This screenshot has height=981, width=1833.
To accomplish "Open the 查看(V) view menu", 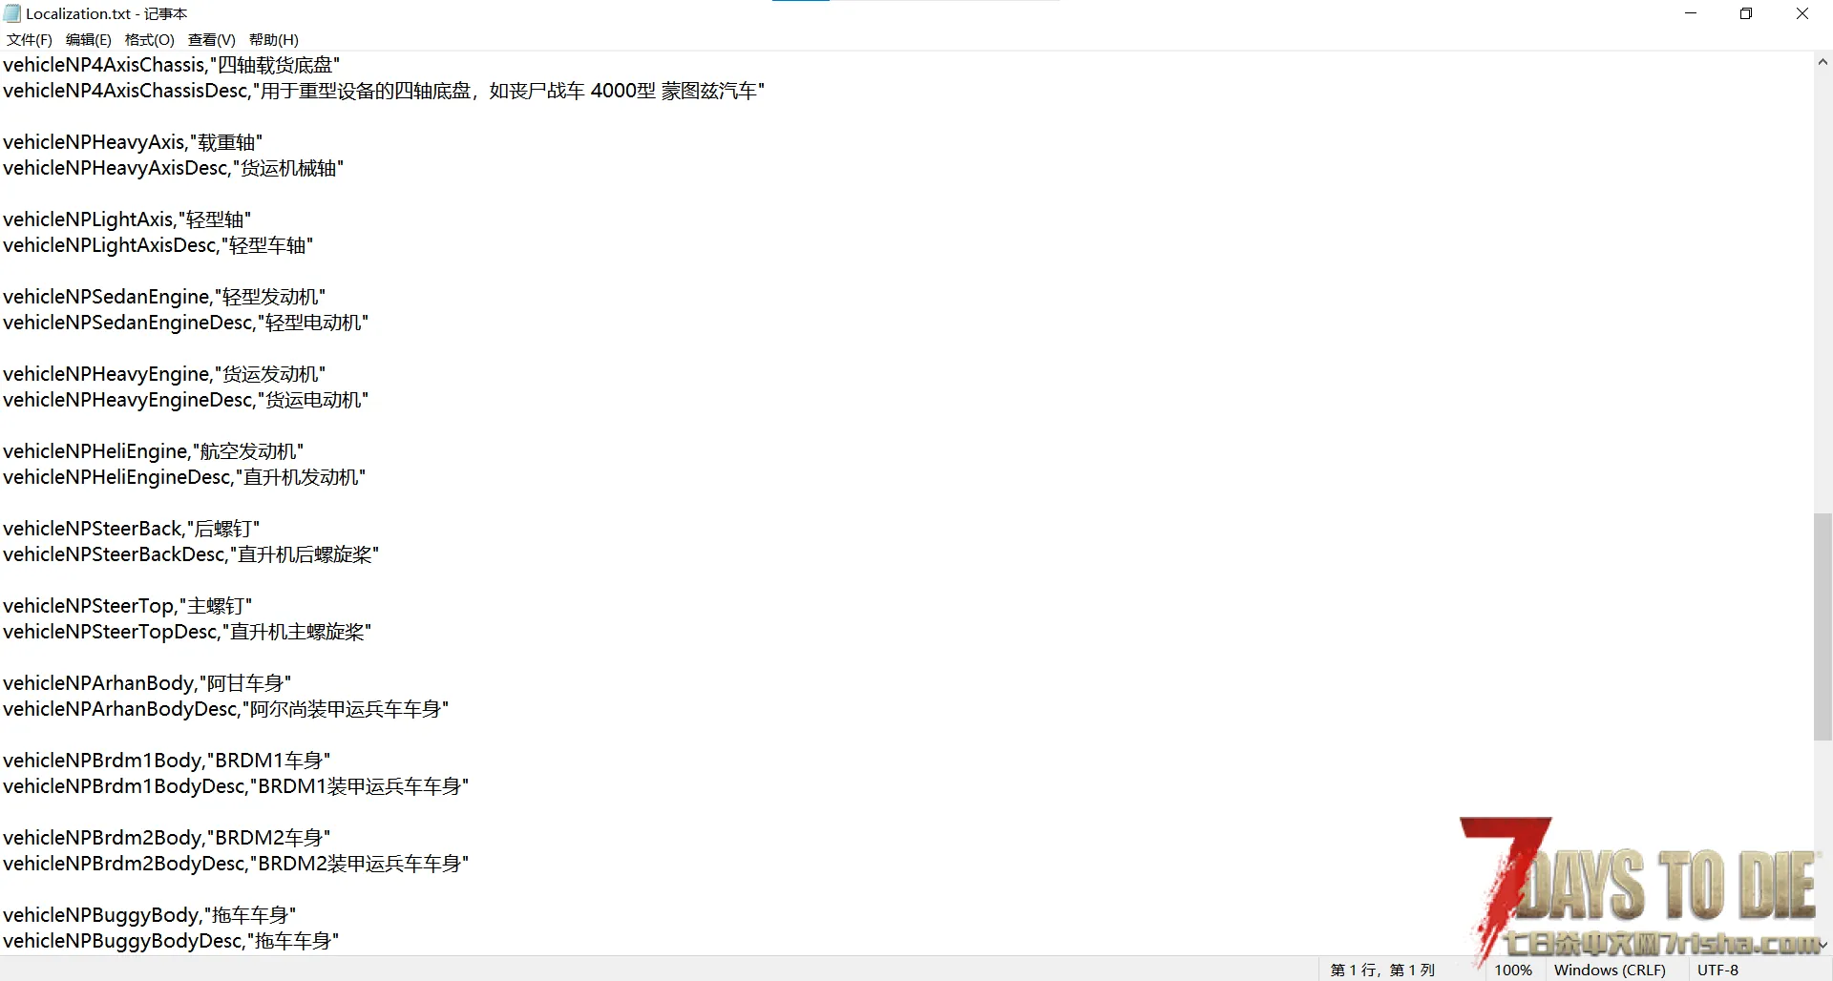I will [211, 39].
